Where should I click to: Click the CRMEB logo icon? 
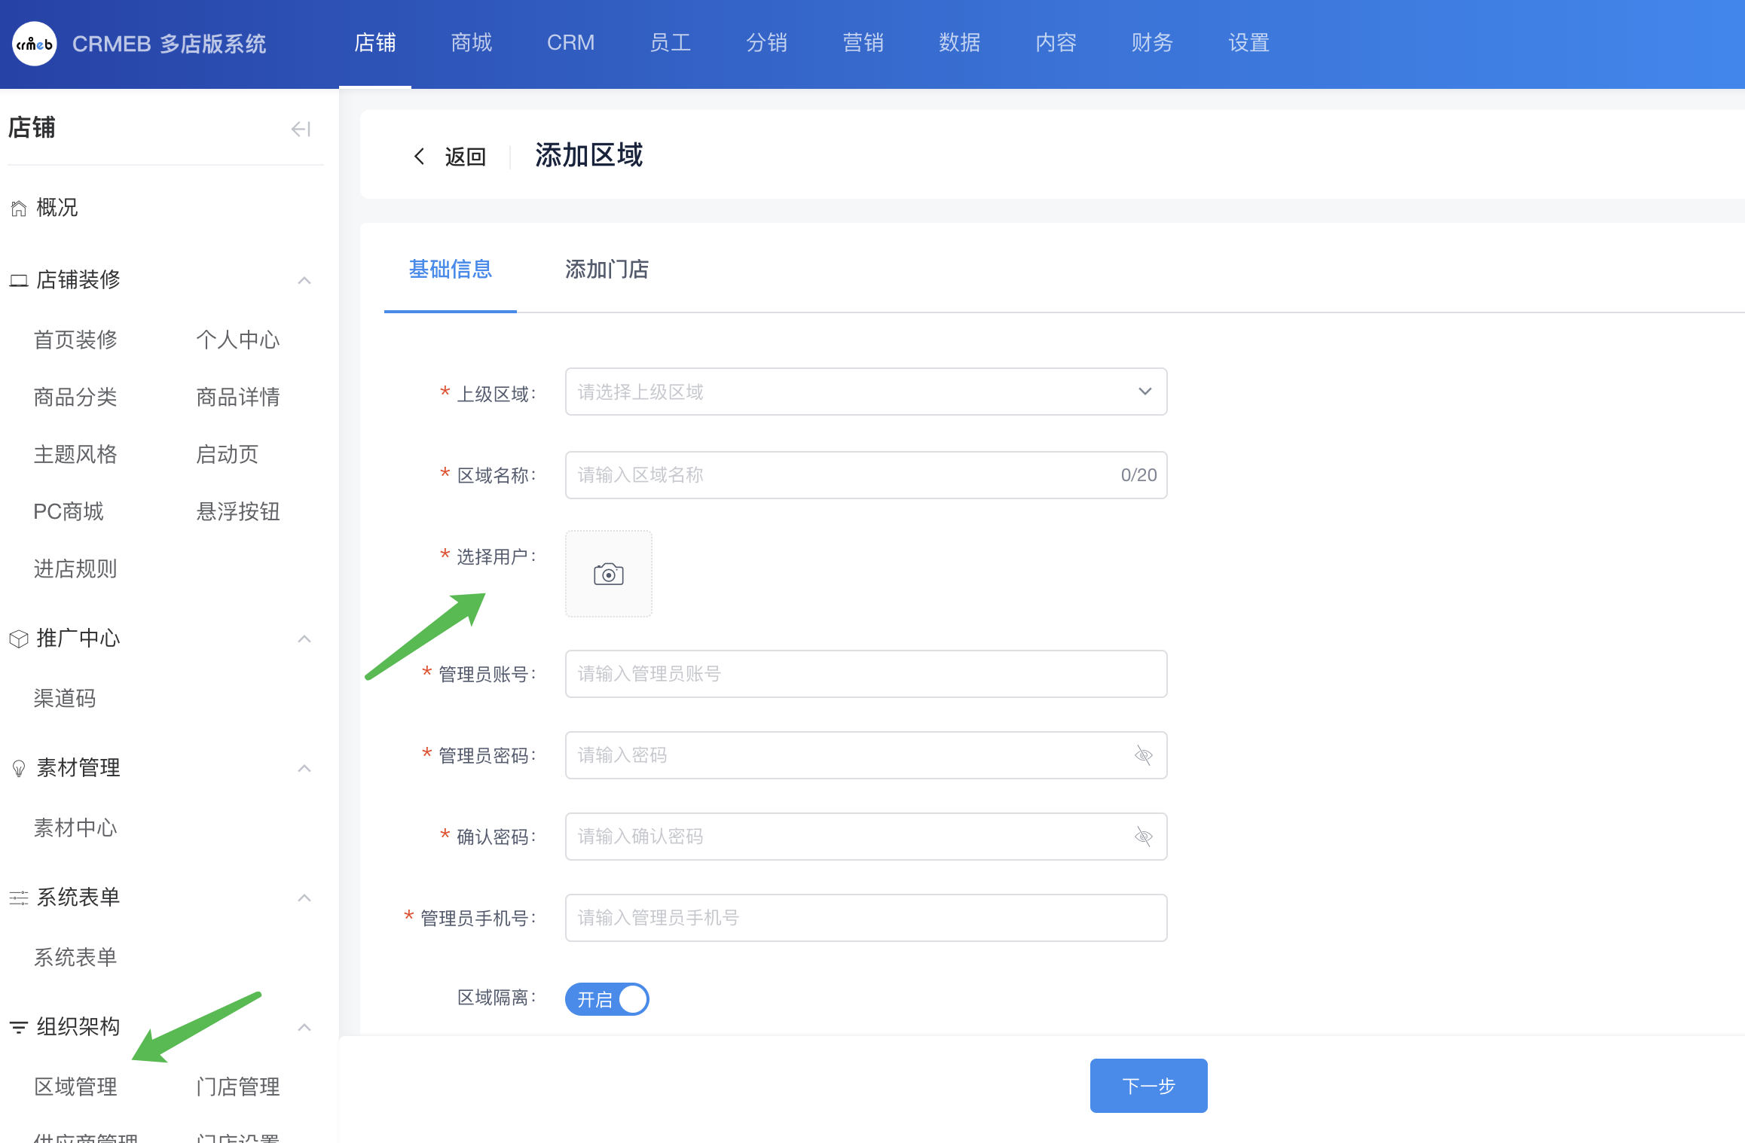pyautogui.click(x=35, y=44)
